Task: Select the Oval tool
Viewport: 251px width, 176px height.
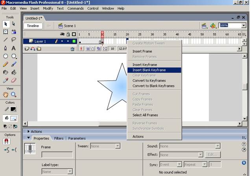Action: click(x=6, y=56)
